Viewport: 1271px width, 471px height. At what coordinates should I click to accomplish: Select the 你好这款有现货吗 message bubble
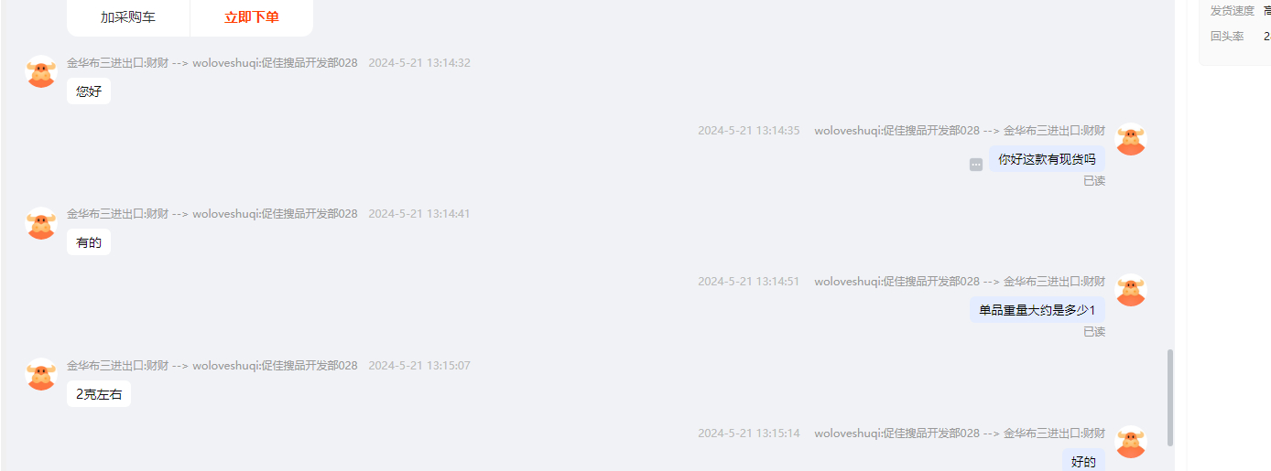point(1047,159)
